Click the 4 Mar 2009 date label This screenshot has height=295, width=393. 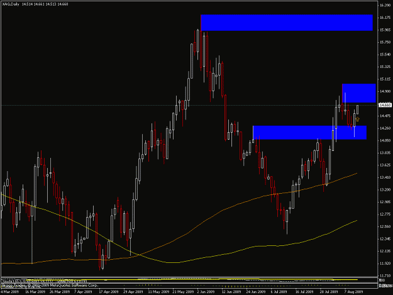(x=10, y=292)
